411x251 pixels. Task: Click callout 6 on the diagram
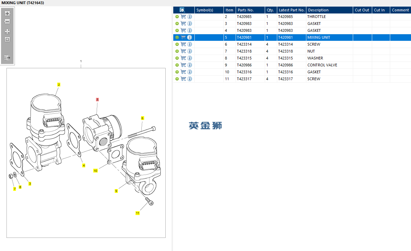(142, 118)
